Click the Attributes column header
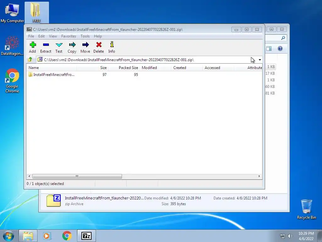This screenshot has width=322, height=242. 248,68
